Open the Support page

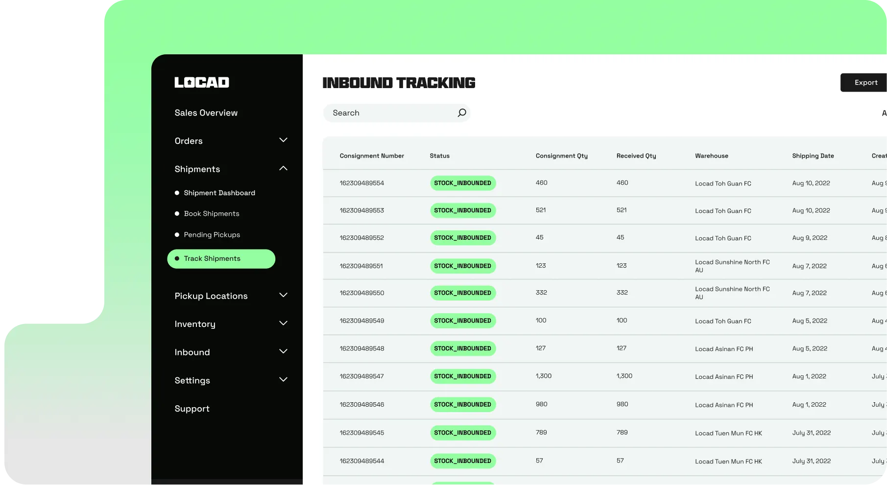point(192,409)
